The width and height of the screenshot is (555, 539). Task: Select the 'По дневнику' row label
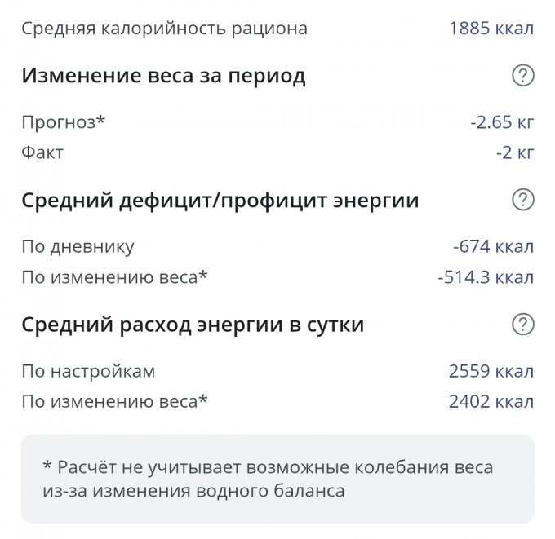tap(78, 247)
